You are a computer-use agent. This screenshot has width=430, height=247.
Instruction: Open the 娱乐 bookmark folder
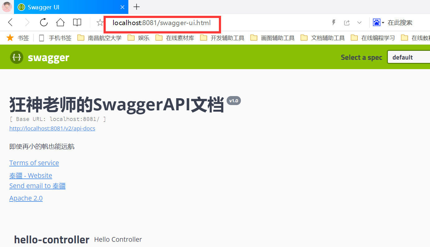coord(139,38)
